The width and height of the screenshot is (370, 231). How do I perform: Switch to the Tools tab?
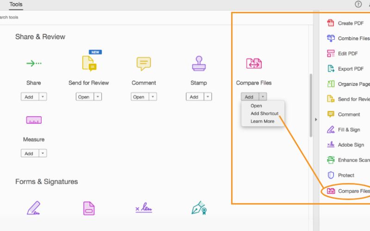tap(16, 4)
